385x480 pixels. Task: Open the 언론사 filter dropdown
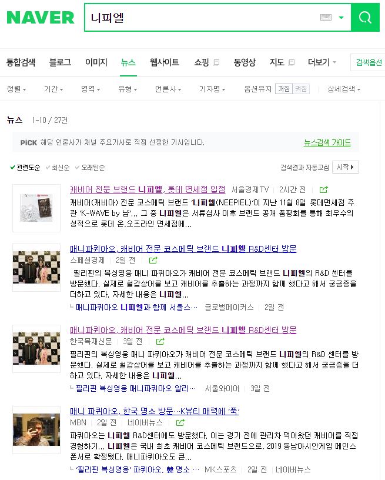pos(168,89)
